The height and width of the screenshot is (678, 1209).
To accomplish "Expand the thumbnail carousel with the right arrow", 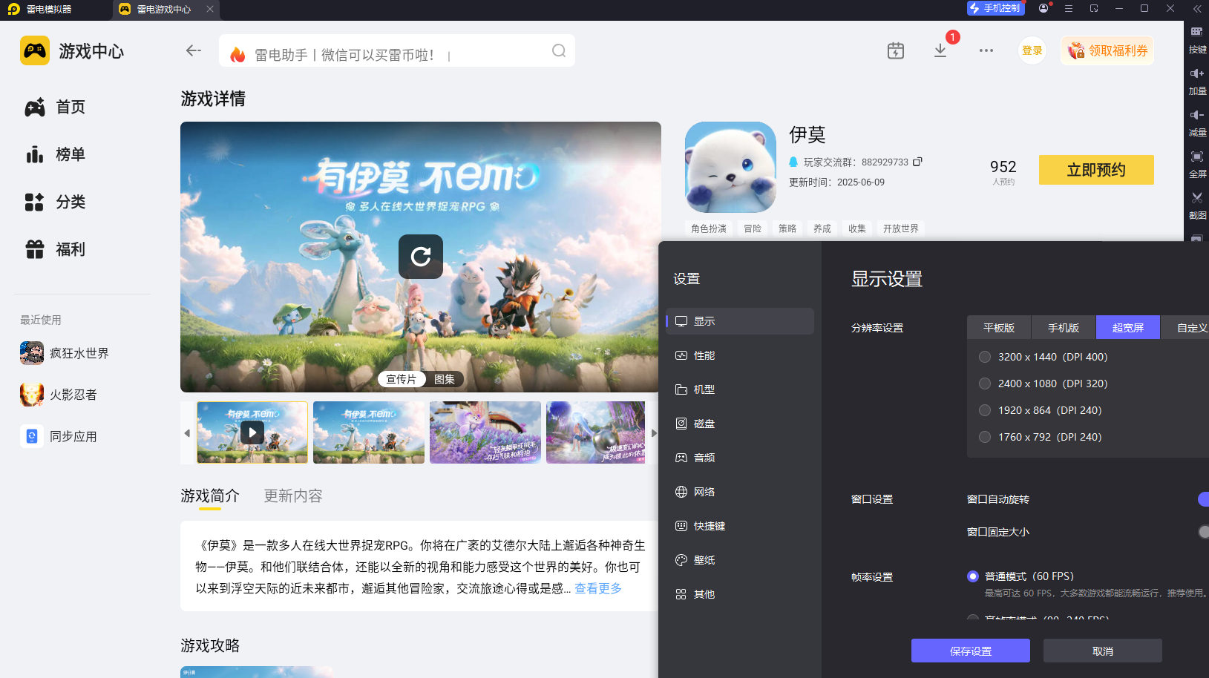I will point(654,432).
